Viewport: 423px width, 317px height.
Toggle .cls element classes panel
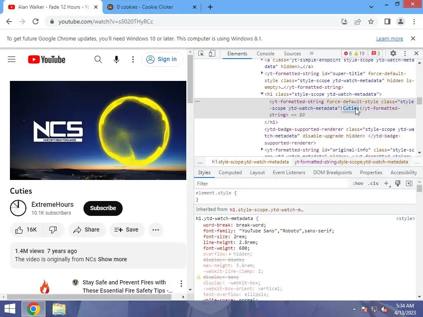click(373, 184)
